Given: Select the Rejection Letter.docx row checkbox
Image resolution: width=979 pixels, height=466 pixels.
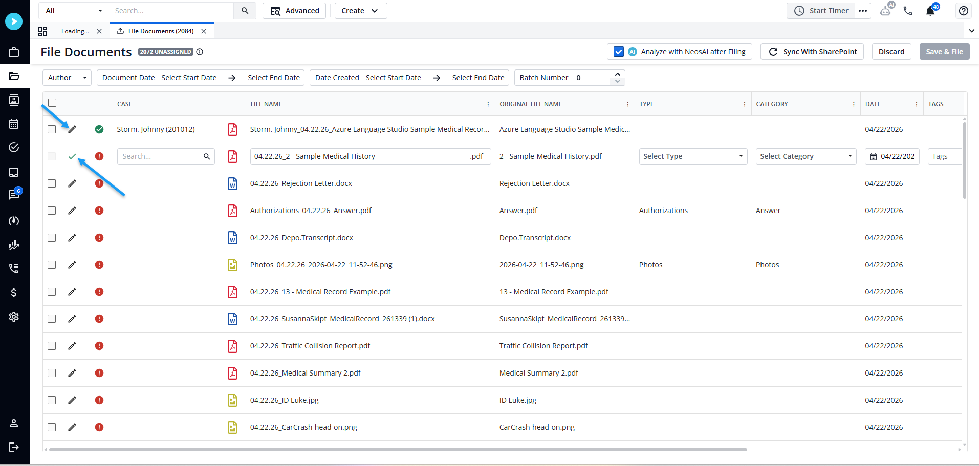Looking at the screenshot, I should coord(52,183).
